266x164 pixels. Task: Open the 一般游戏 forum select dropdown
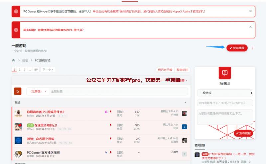tap(225, 93)
